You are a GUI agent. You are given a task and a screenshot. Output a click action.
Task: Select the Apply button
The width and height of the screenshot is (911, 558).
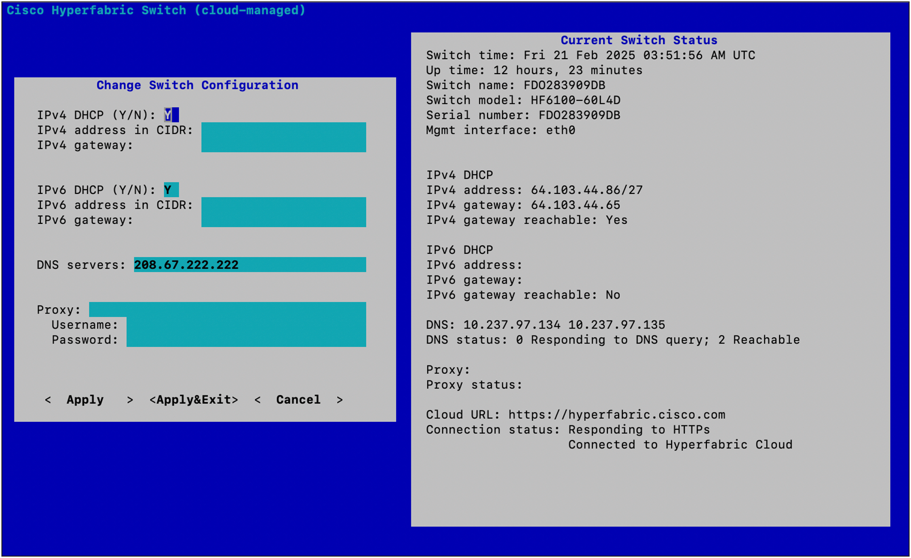pyautogui.click(x=89, y=400)
